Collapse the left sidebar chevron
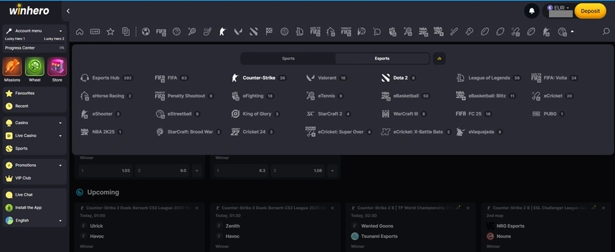This screenshot has width=615, height=252. (x=68, y=11)
